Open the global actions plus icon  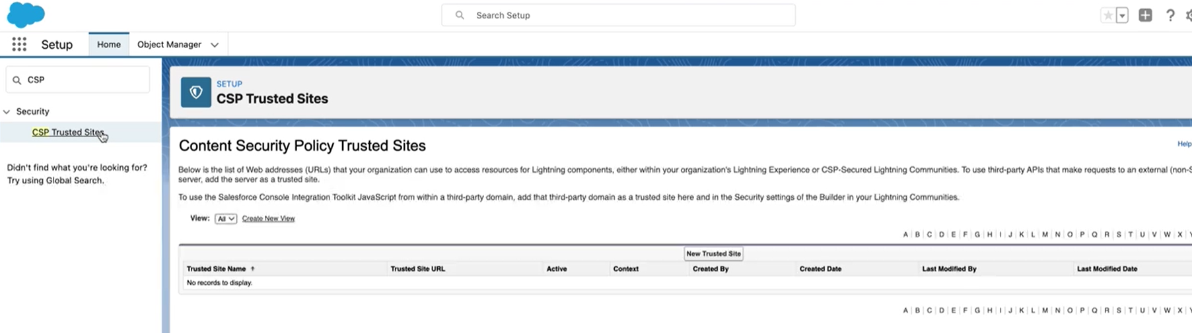point(1145,15)
